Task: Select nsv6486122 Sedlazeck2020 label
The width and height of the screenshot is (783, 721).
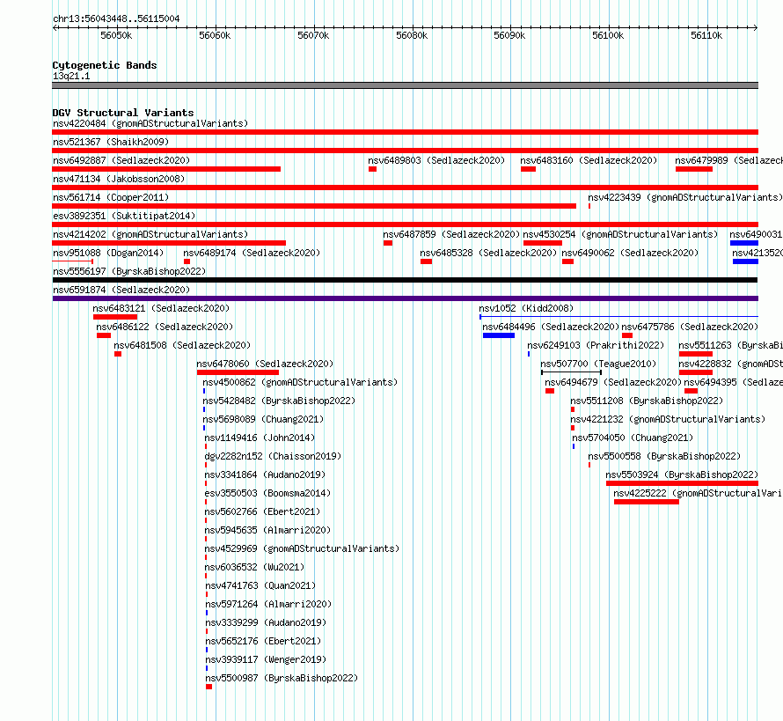Action: (x=165, y=327)
